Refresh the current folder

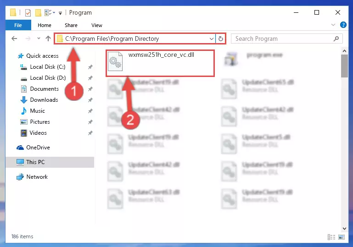[221, 38]
